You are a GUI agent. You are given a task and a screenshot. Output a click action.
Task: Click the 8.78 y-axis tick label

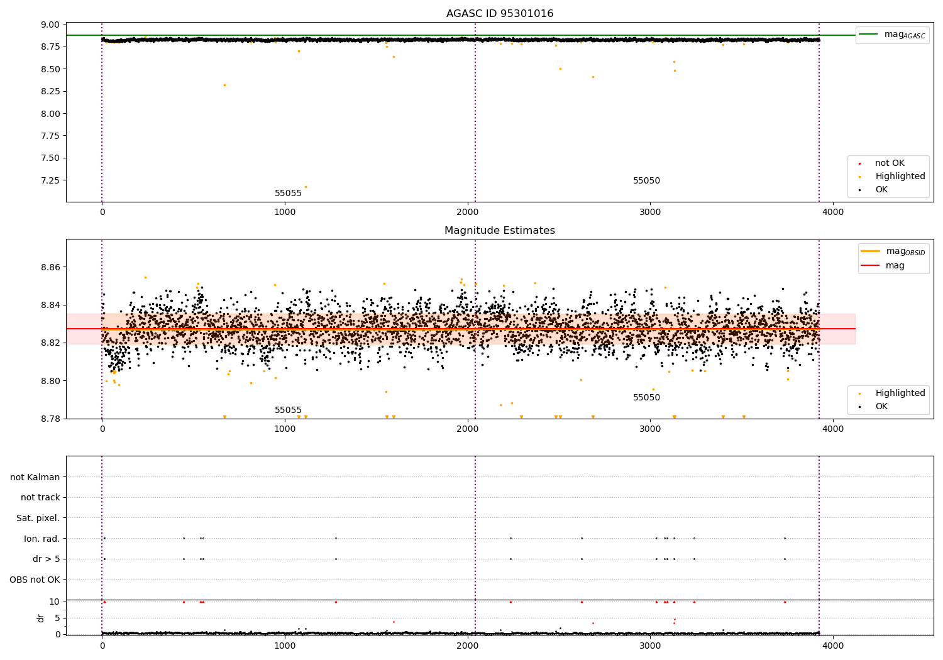point(50,419)
